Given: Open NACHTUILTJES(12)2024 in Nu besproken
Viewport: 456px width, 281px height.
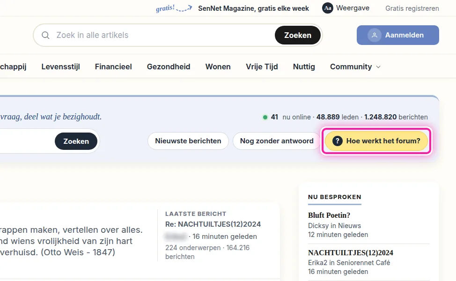Looking at the screenshot, I should tap(351, 252).
